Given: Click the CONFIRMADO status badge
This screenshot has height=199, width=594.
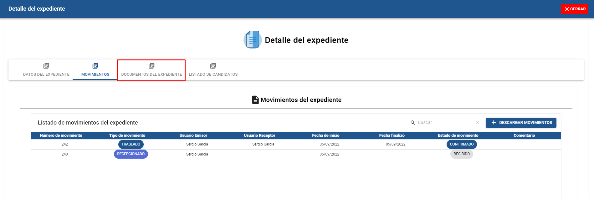Looking at the screenshot, I should click(462, 144).
